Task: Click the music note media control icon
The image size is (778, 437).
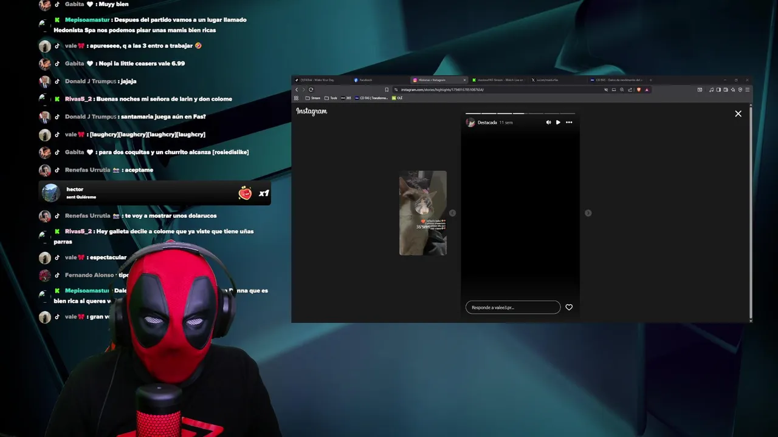Action: click(711, 90)
